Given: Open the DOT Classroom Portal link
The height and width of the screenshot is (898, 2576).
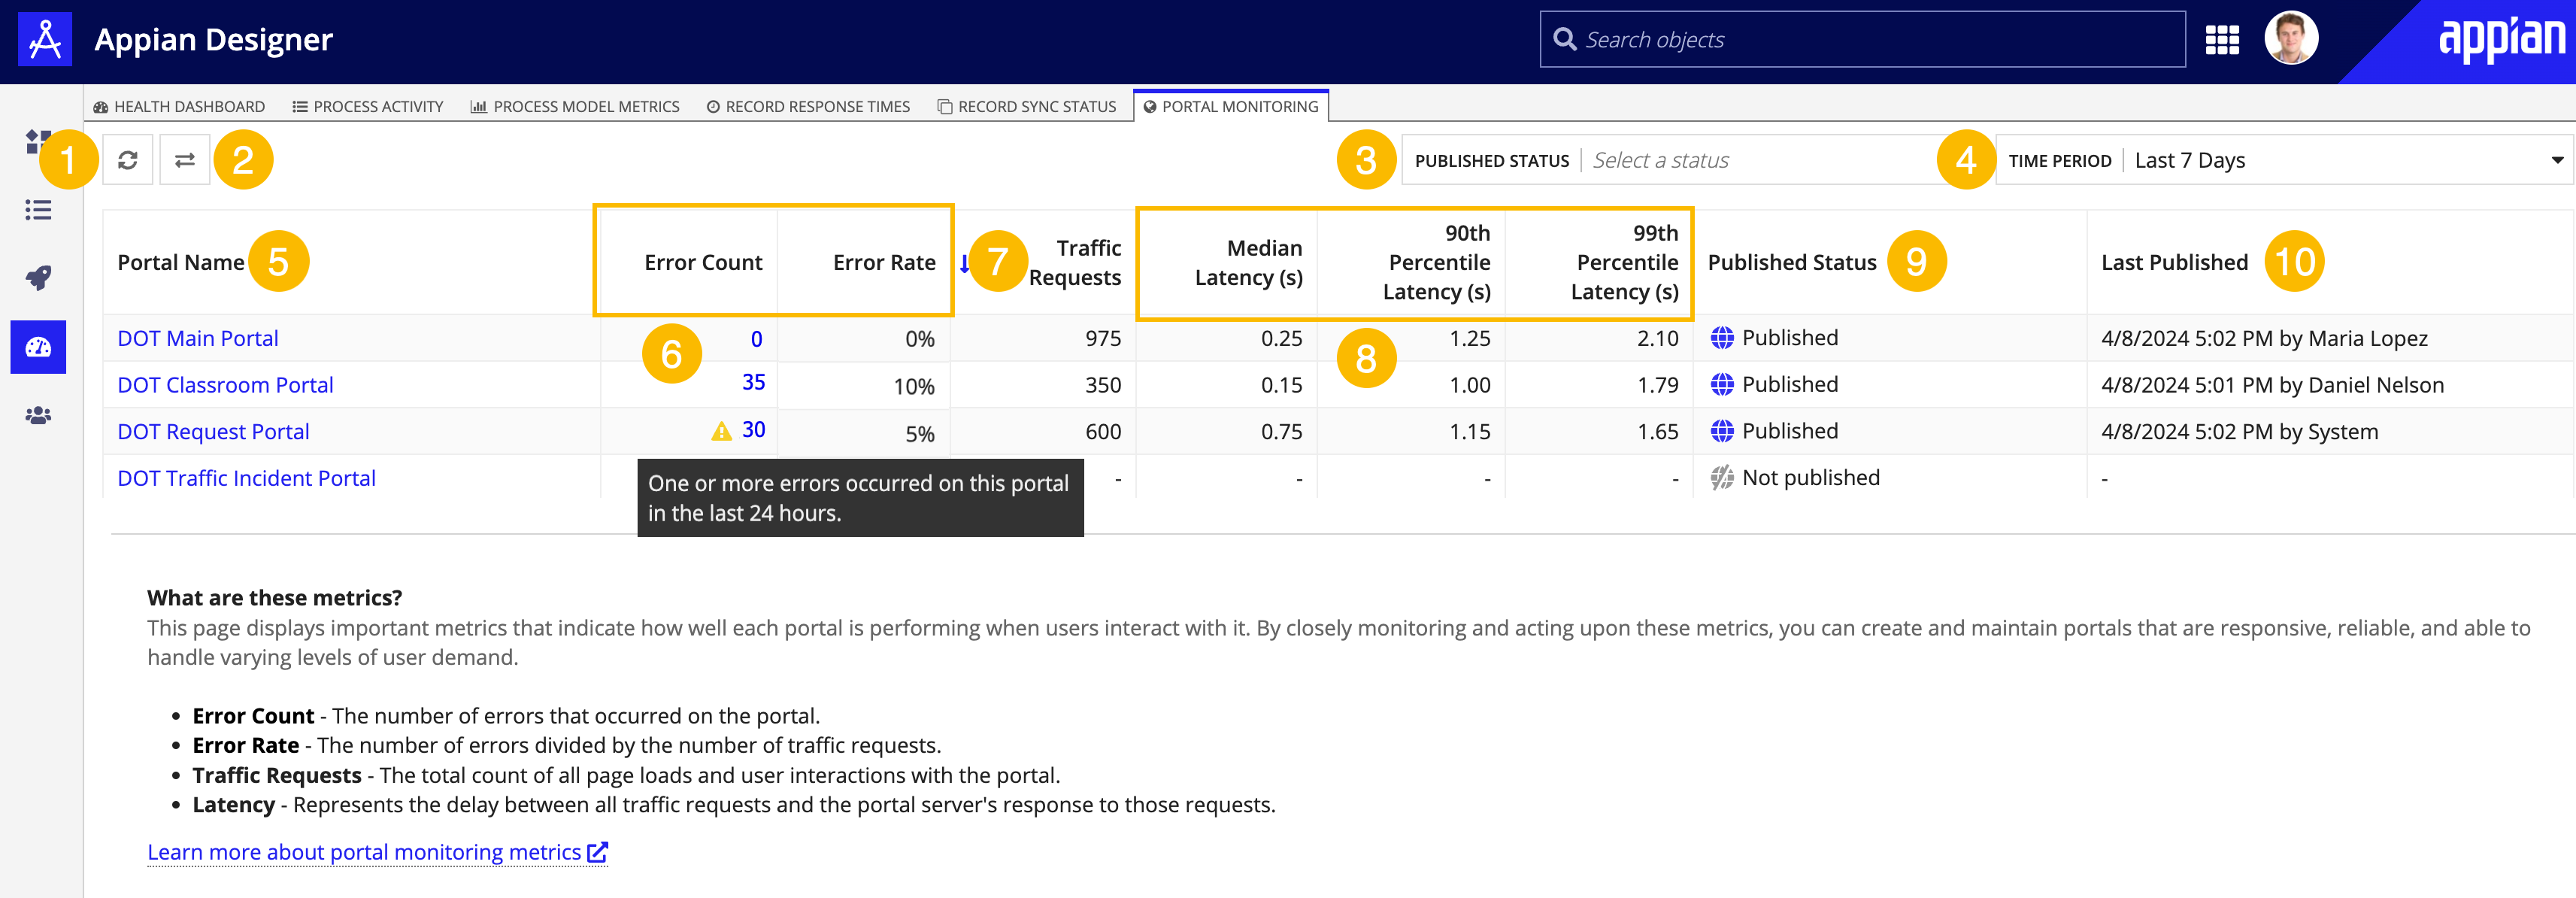Looking at the screenshot, I should (225, 385).
